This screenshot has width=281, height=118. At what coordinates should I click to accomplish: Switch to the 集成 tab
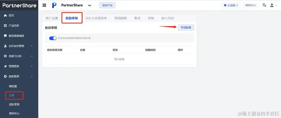tap(137, 18)
